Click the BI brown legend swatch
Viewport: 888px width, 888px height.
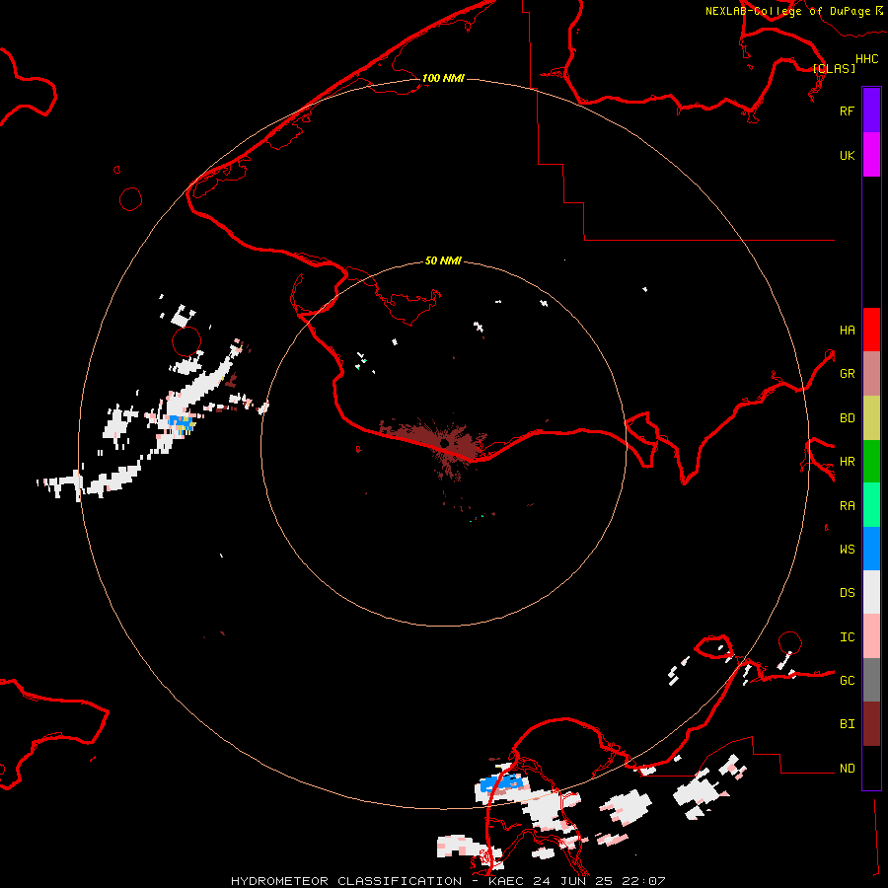pos(871,724)
